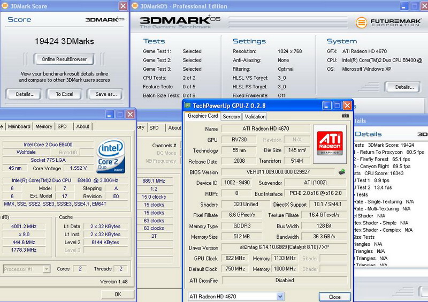
Task: Open the SPD tab in front CPU-Z window
Action: pos(62,126)
